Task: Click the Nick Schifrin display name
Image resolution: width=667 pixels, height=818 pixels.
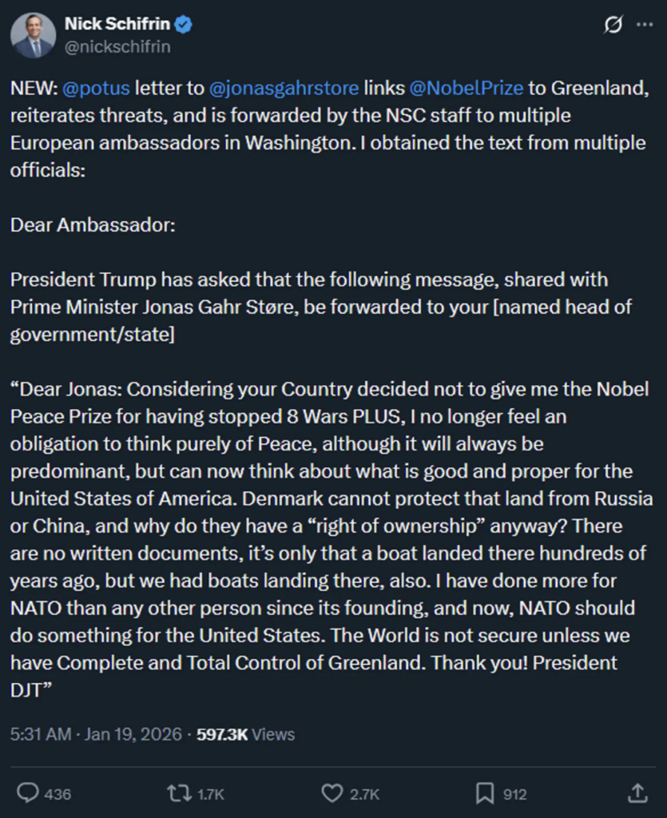Action: click(117, 25)
